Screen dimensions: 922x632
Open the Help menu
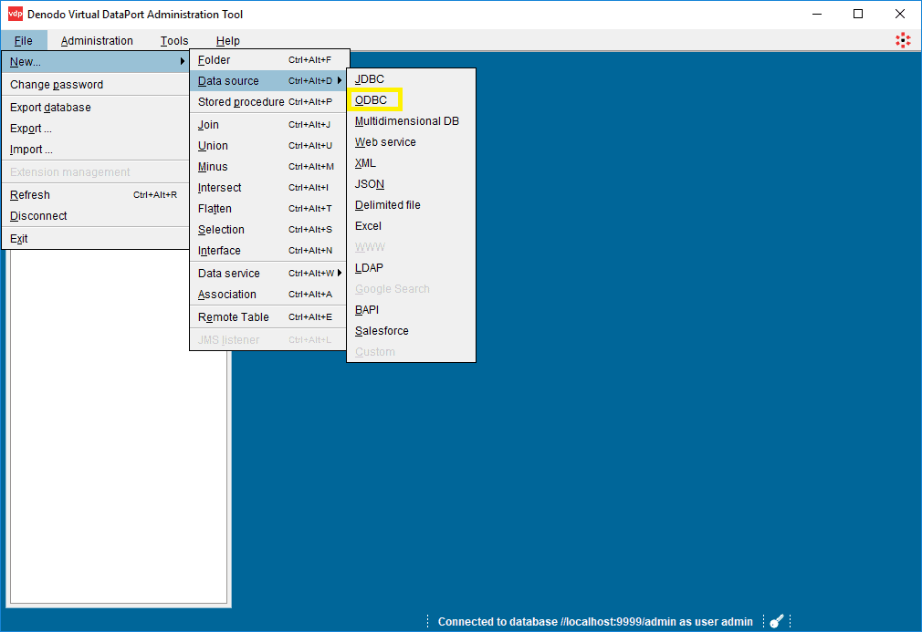tap(227, 40)
